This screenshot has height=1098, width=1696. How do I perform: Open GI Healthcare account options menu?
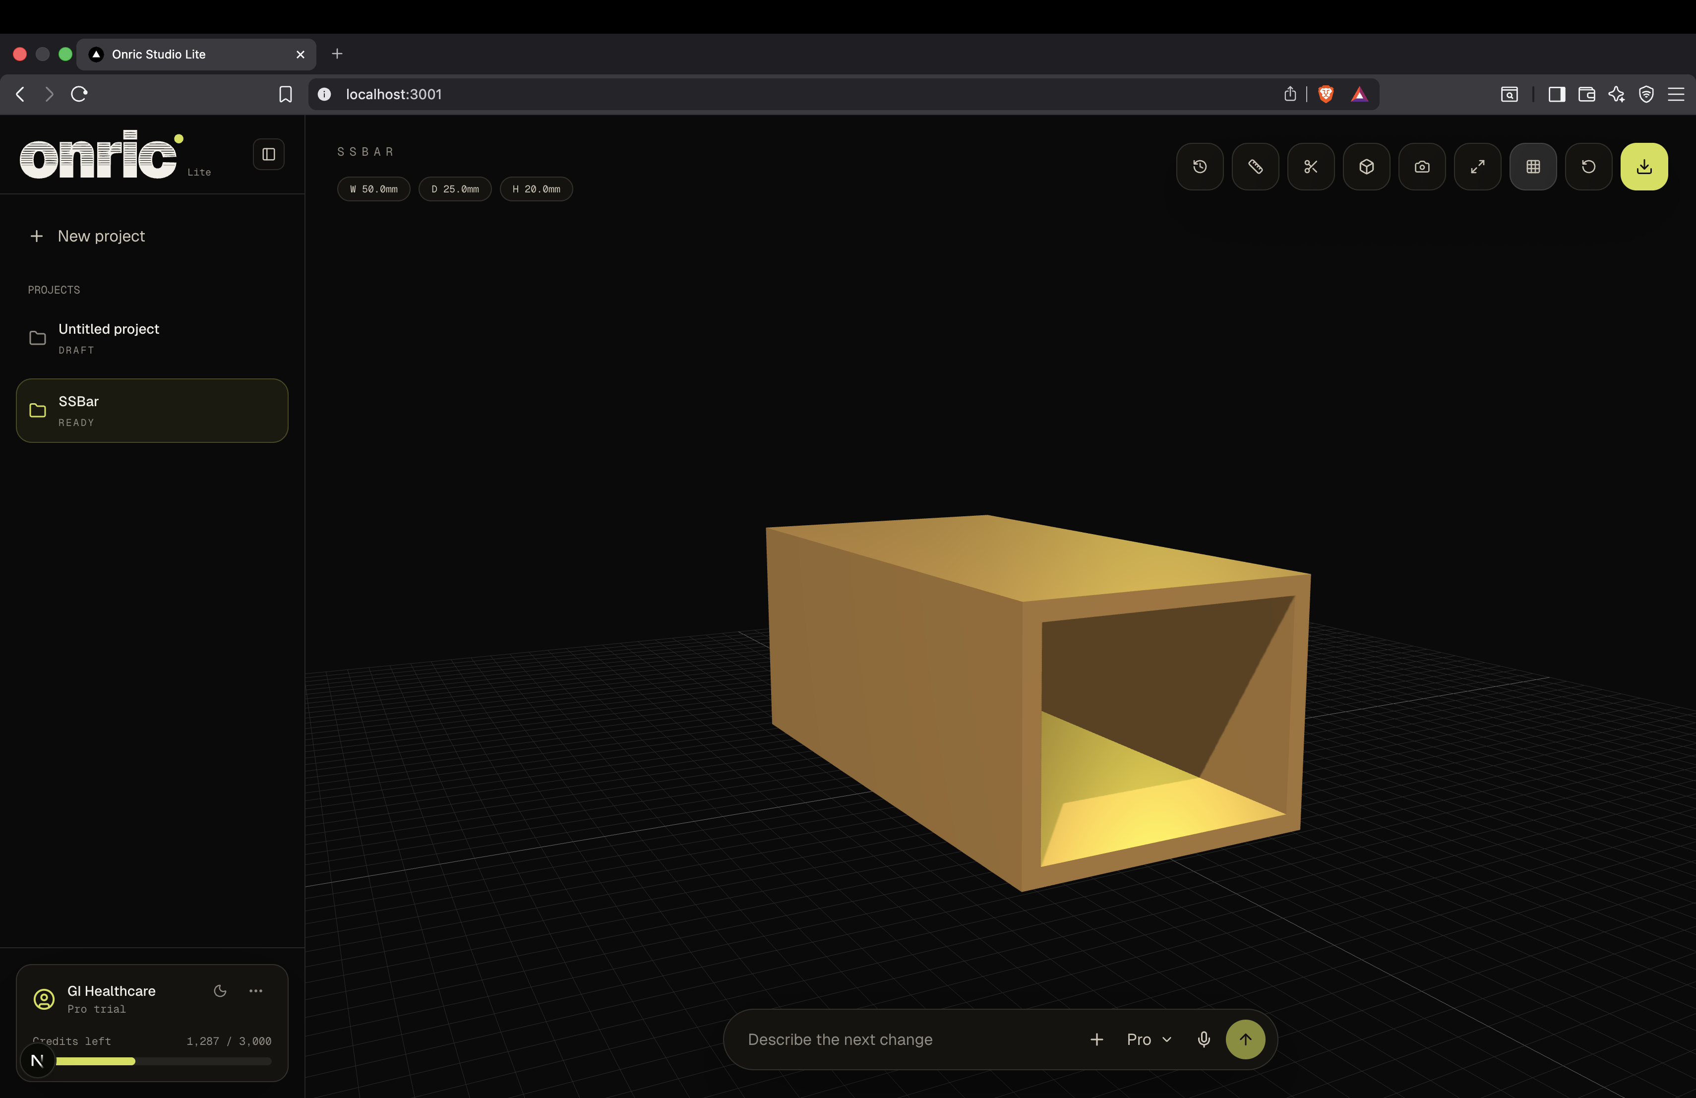coord(256,990)
